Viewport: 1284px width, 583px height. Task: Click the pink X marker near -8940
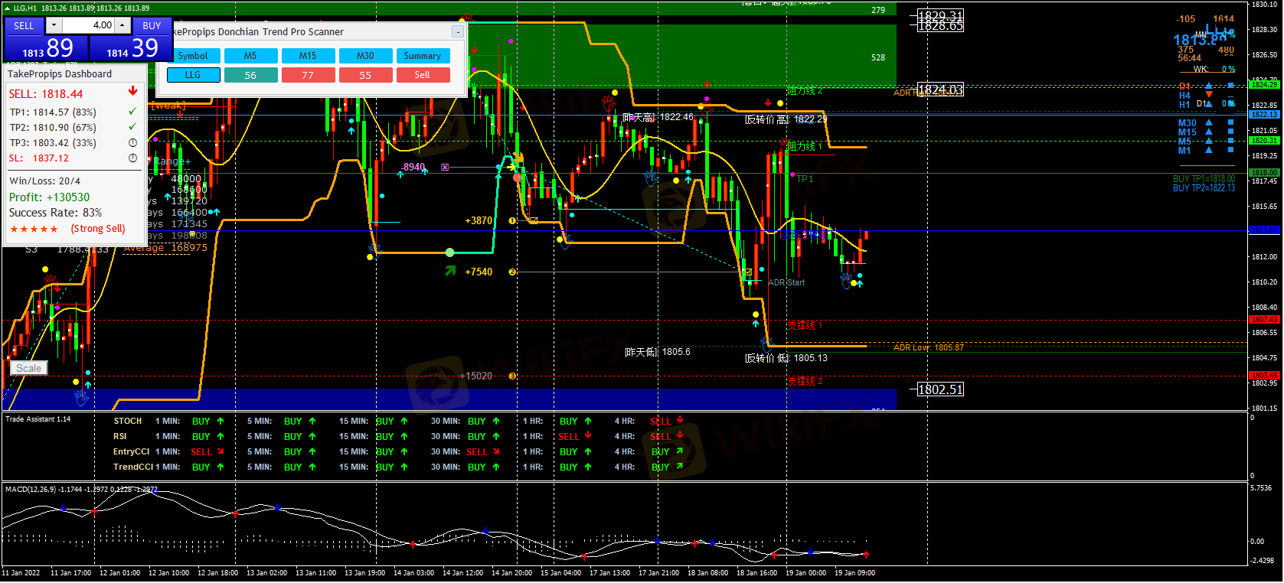coord(445,167)
